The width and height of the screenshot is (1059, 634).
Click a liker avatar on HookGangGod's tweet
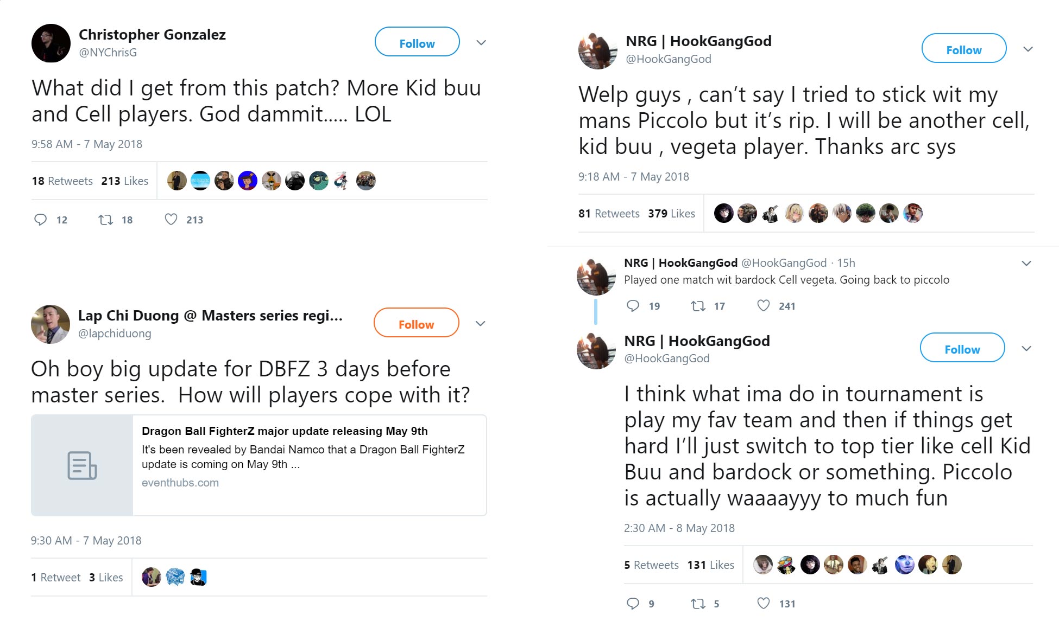[x=724, y=213]
